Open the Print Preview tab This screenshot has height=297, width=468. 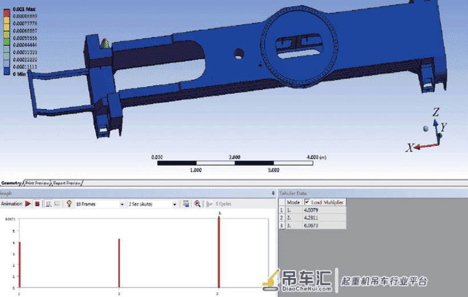coord(37,183)
